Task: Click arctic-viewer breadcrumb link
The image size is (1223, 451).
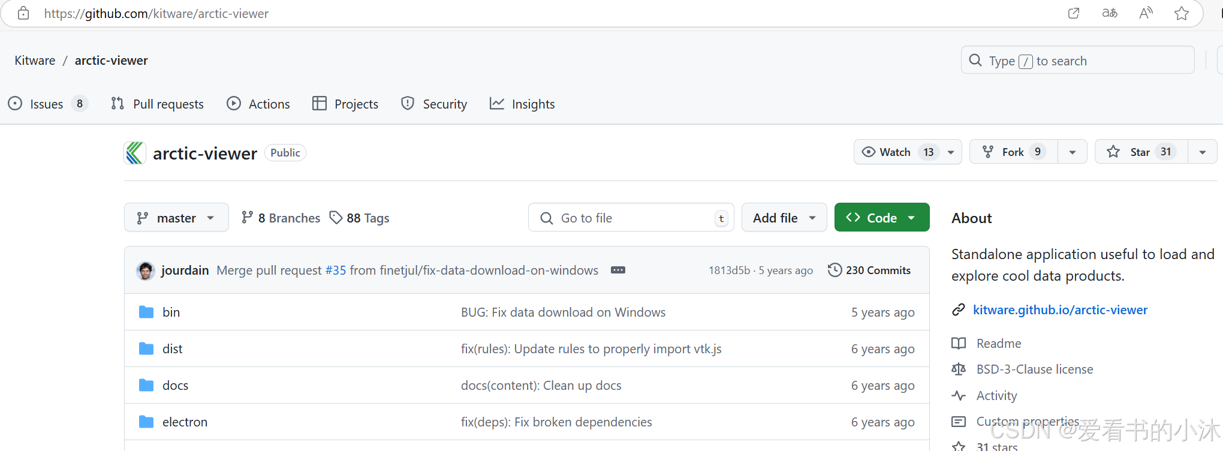Action: point(111,60)
